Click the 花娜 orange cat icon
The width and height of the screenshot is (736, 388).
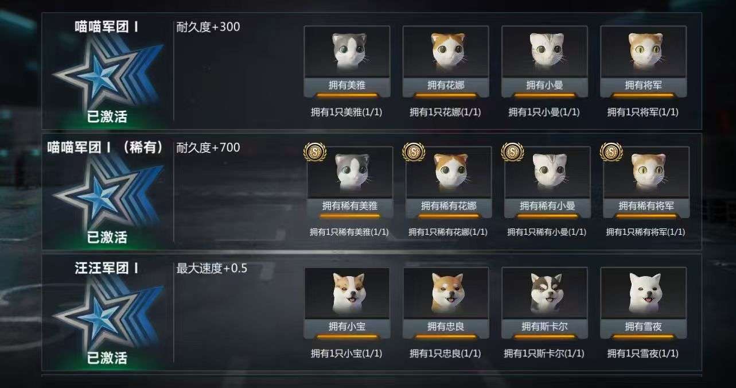pyautogui.click(x=446, y=52)
